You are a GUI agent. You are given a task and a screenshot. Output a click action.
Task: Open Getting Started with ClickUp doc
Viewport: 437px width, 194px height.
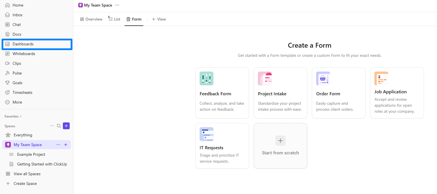[42, 164]
